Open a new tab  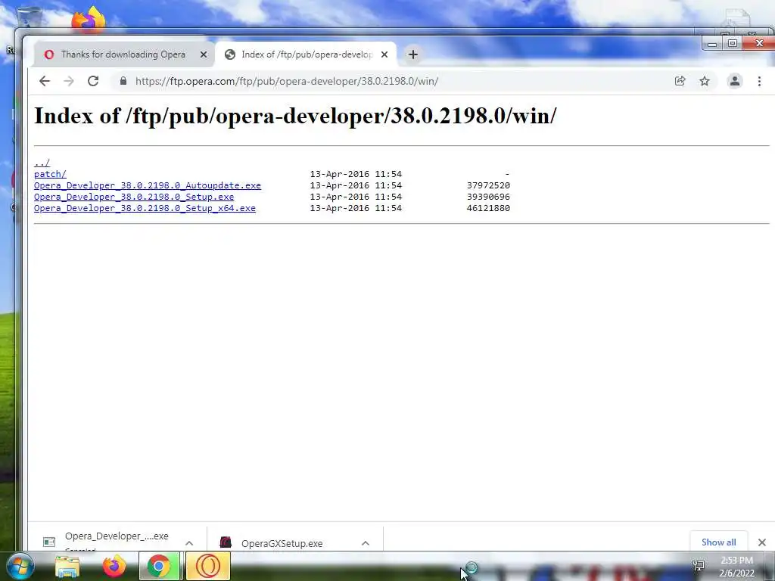click(413, 54)
